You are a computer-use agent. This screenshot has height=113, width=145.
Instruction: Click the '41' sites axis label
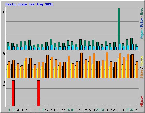4,53
